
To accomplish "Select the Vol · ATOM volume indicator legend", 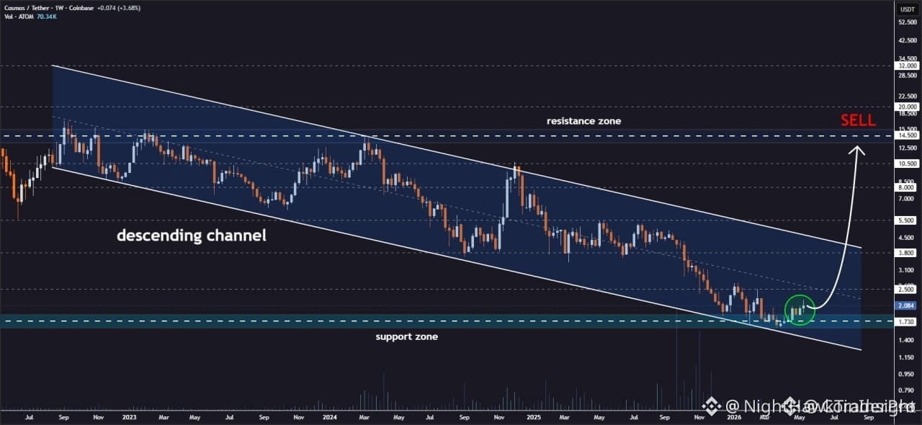I will (x=19, y=17).
